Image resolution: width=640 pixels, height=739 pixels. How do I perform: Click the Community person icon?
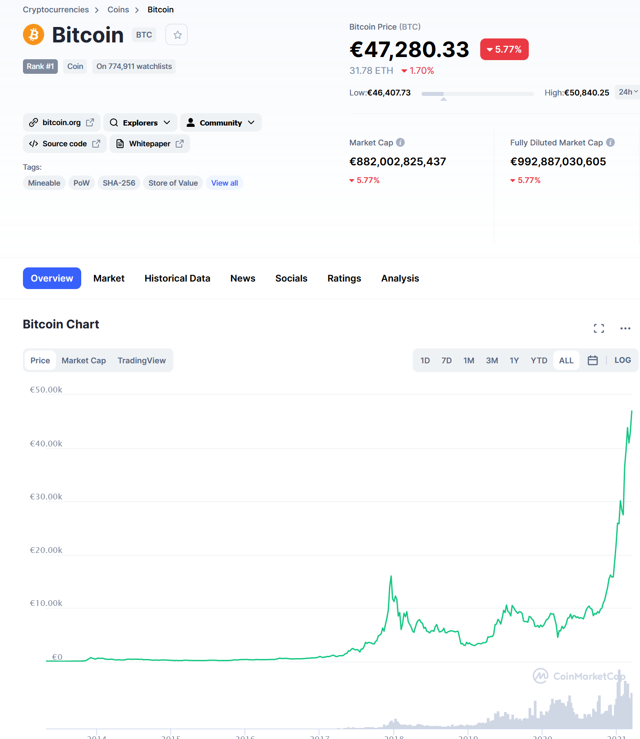(191, 122)
